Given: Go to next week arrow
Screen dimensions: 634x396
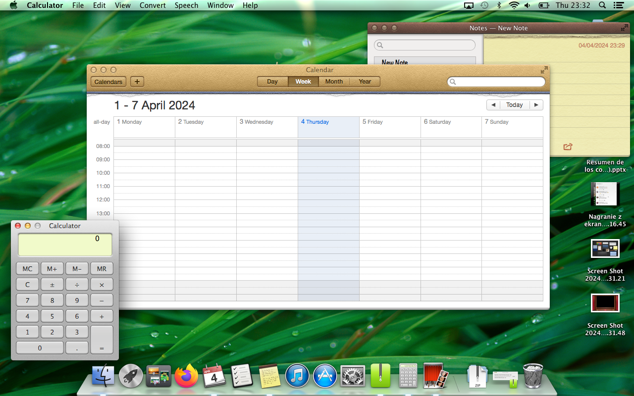Looking at the screenshot, I should coord(536,105).
